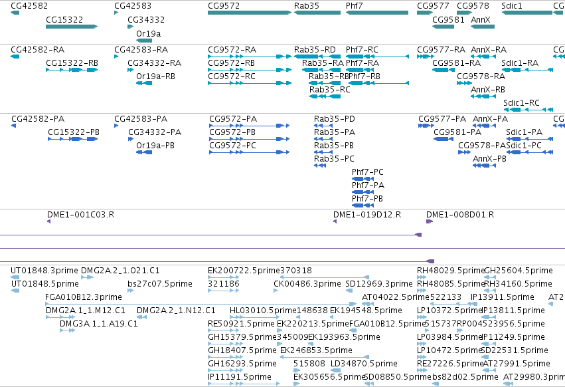
Task: Click transcript CG9578-RA label
Action: (x=481, y=76)
